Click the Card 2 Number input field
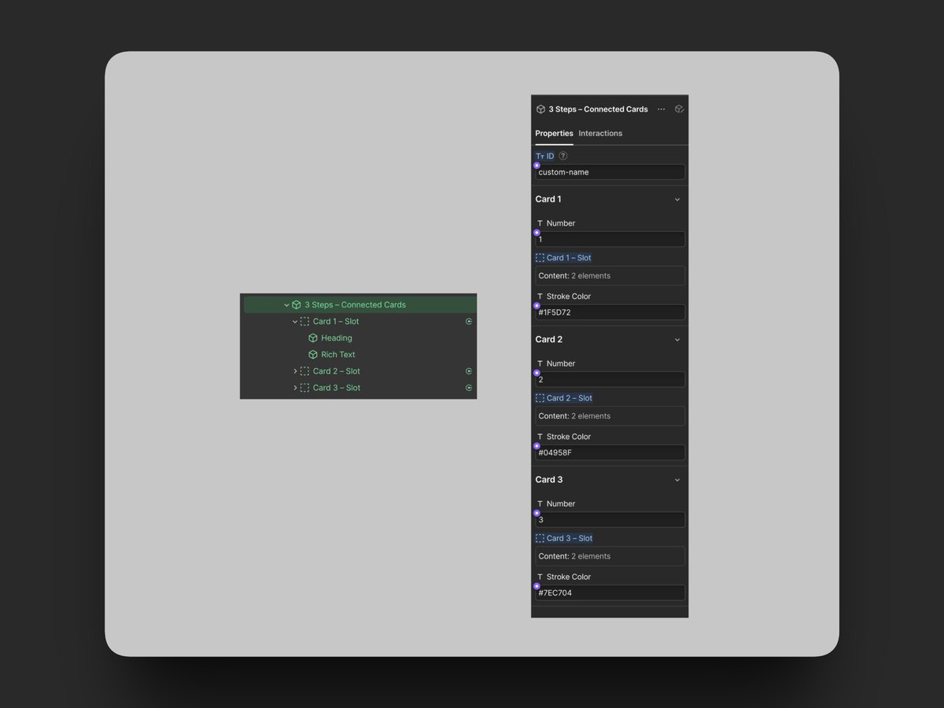Screen dimensions: 944x708 click(610, 379)
